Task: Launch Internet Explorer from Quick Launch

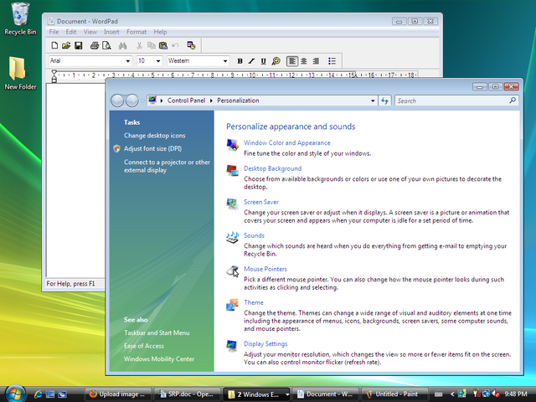Action: (x=38, y=394)
